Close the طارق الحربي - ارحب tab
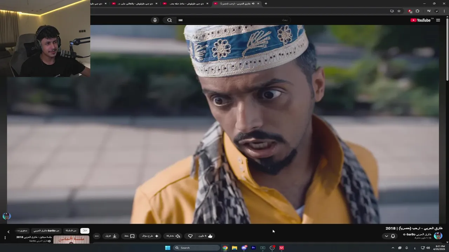Image resolution: width=449 pixels, height=252 pixels. (258, 3)
